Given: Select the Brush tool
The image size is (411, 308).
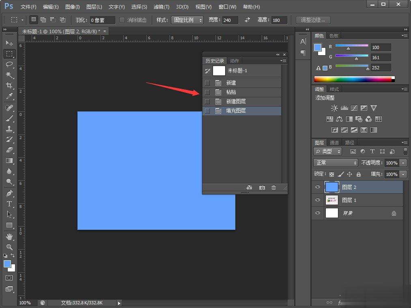Looking at the screenshot, I should click(x=9, y=118).
